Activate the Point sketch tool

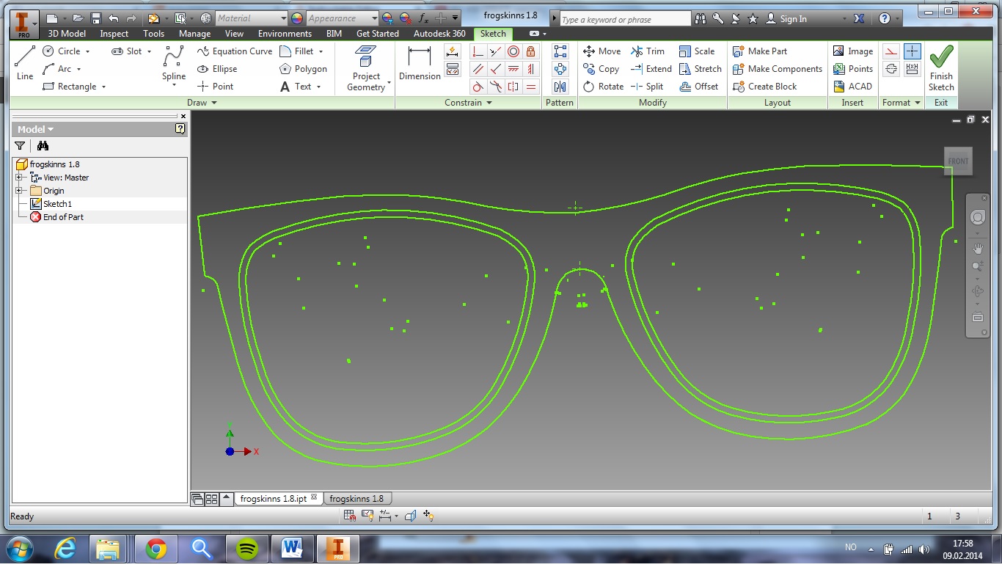pyautogui.click(x=216, y=87)
